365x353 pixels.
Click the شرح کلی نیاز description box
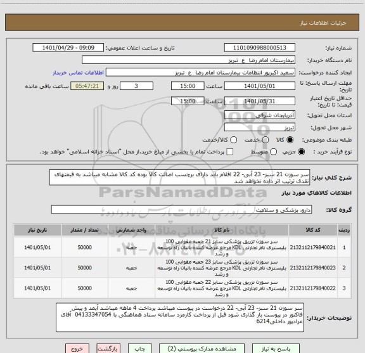point(180,177)
